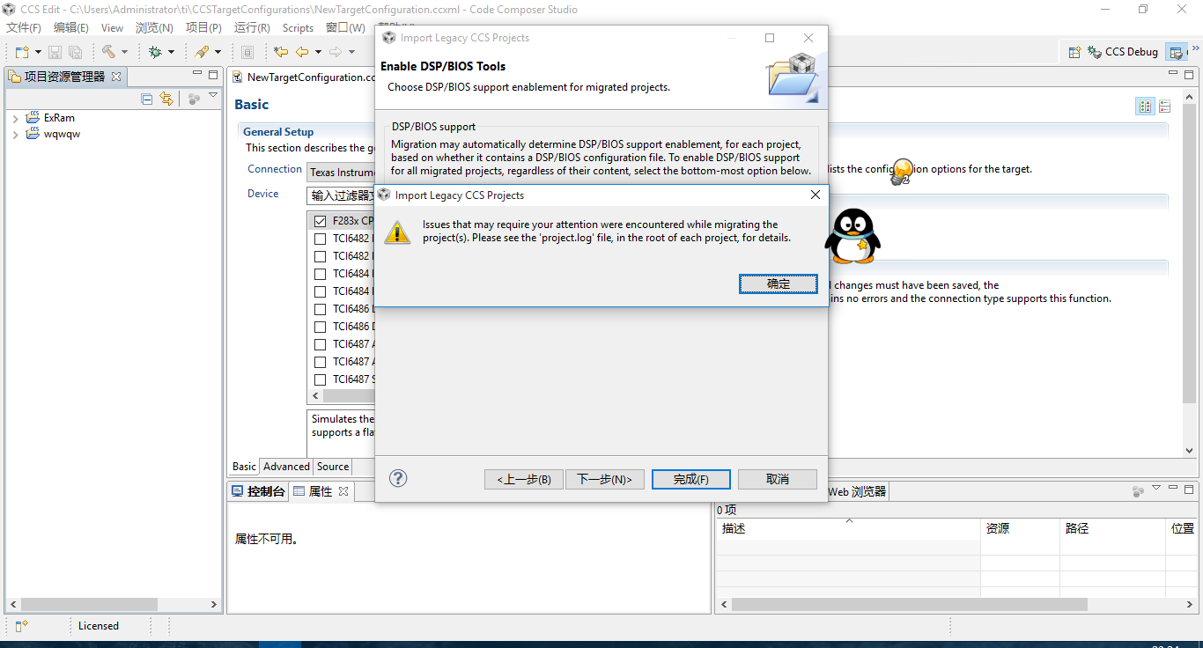Open the project explorer View Menu triangle
Viewport: 1203px width, 648px height.
213,96
